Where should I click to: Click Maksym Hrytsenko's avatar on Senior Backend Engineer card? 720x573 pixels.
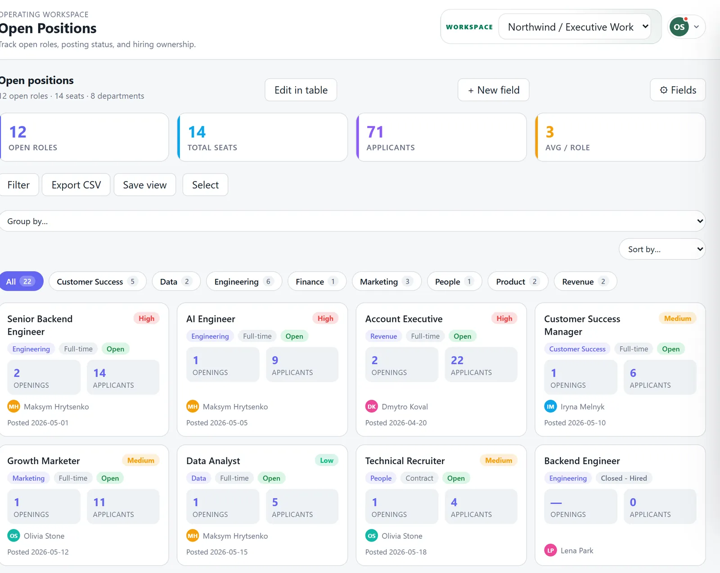[14, 407]
